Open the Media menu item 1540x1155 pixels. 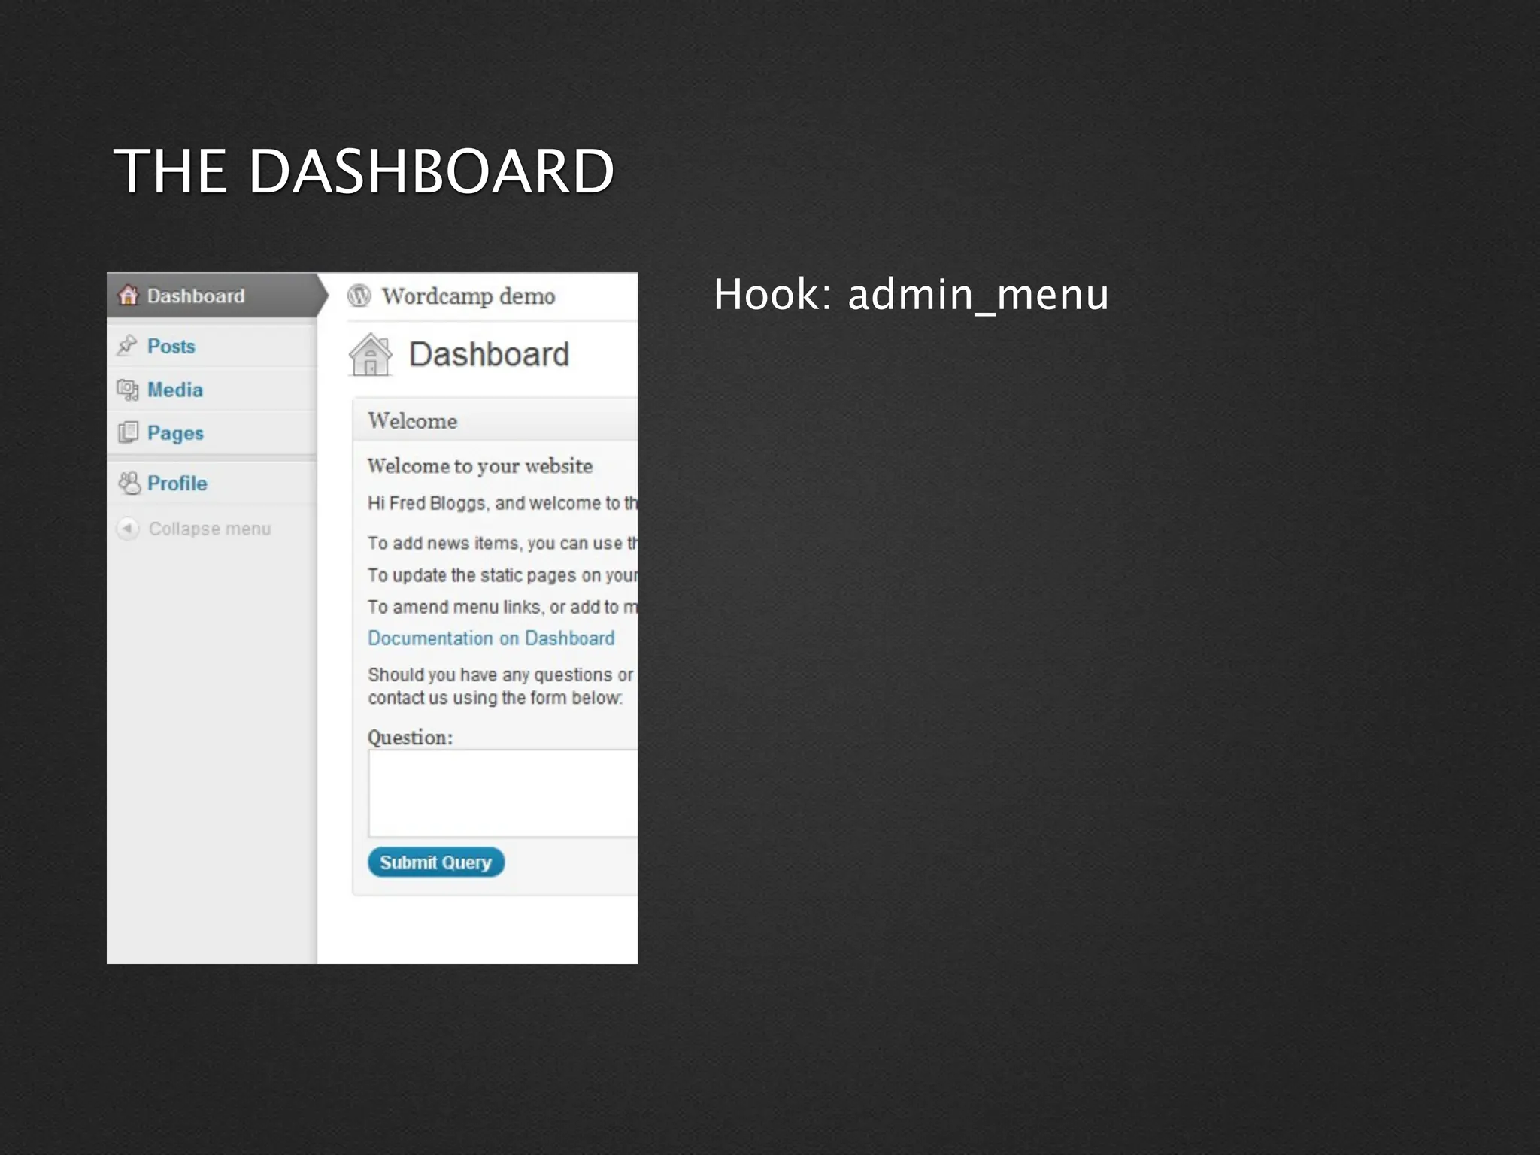pyautogui.click(x=212, y=390)
